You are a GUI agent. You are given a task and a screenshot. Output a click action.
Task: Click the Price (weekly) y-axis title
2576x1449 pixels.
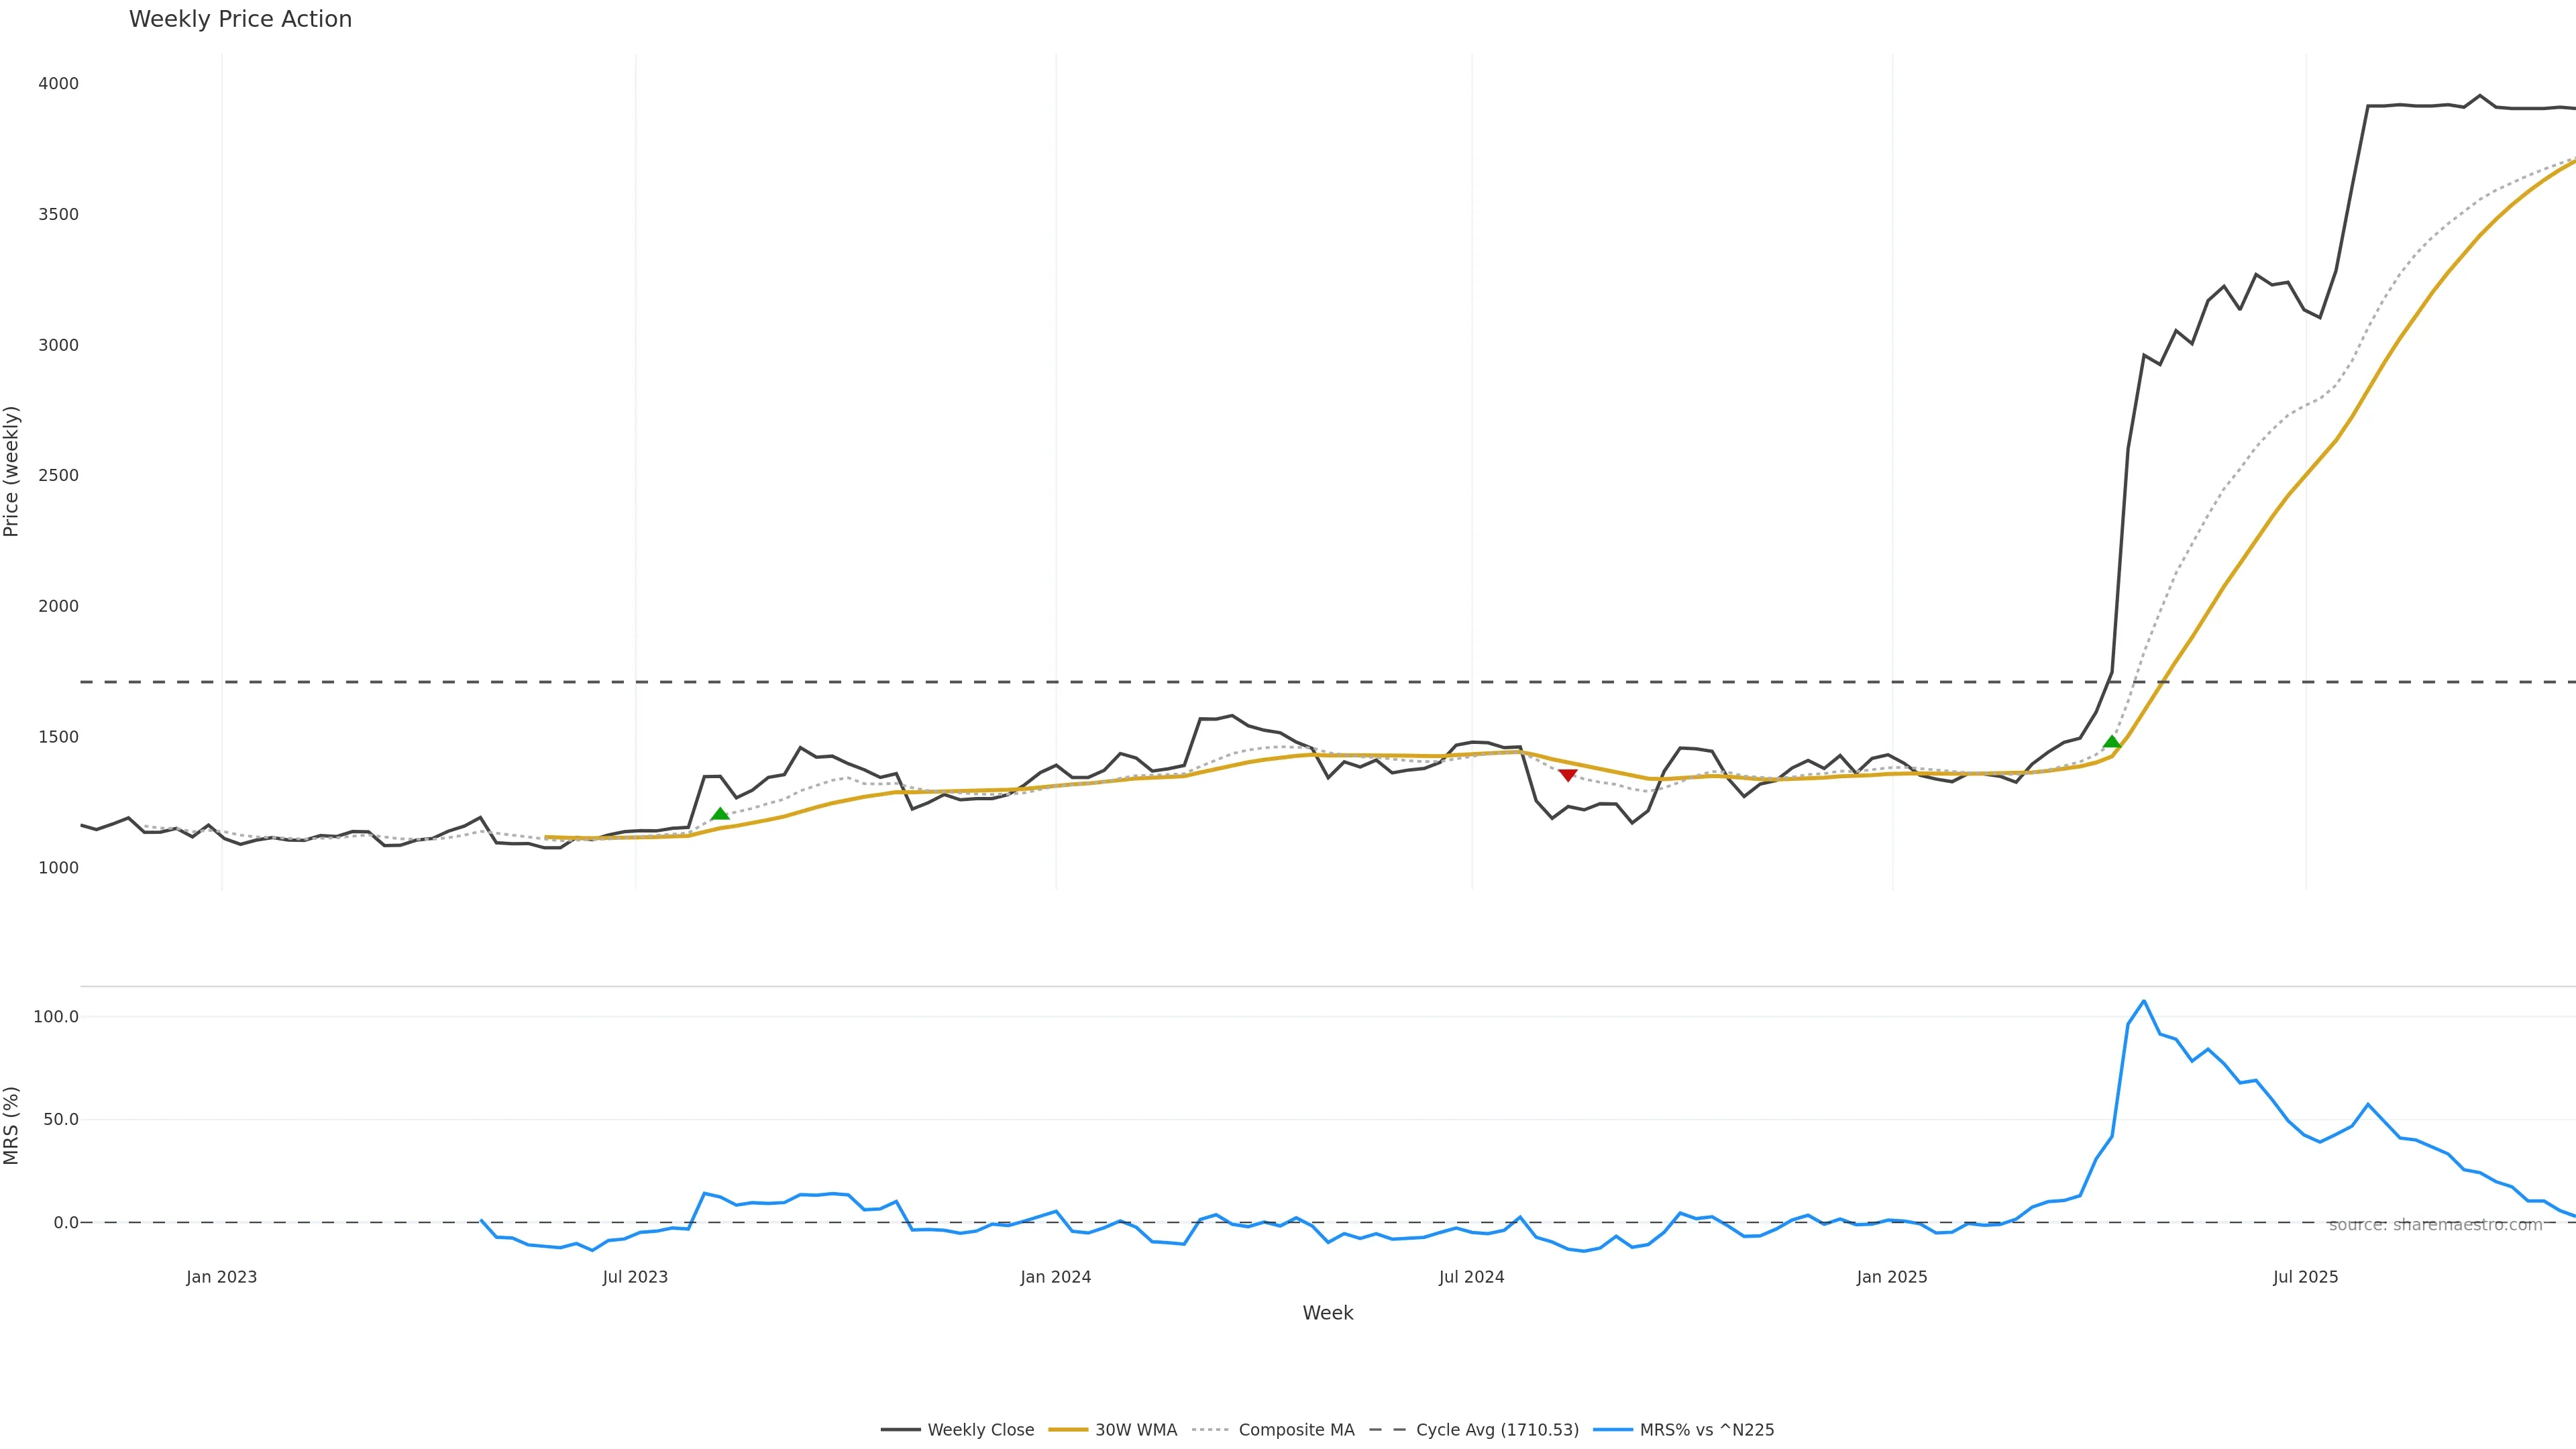12,471
